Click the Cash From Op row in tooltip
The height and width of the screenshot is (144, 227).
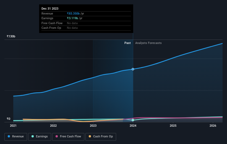coord(86,28)
